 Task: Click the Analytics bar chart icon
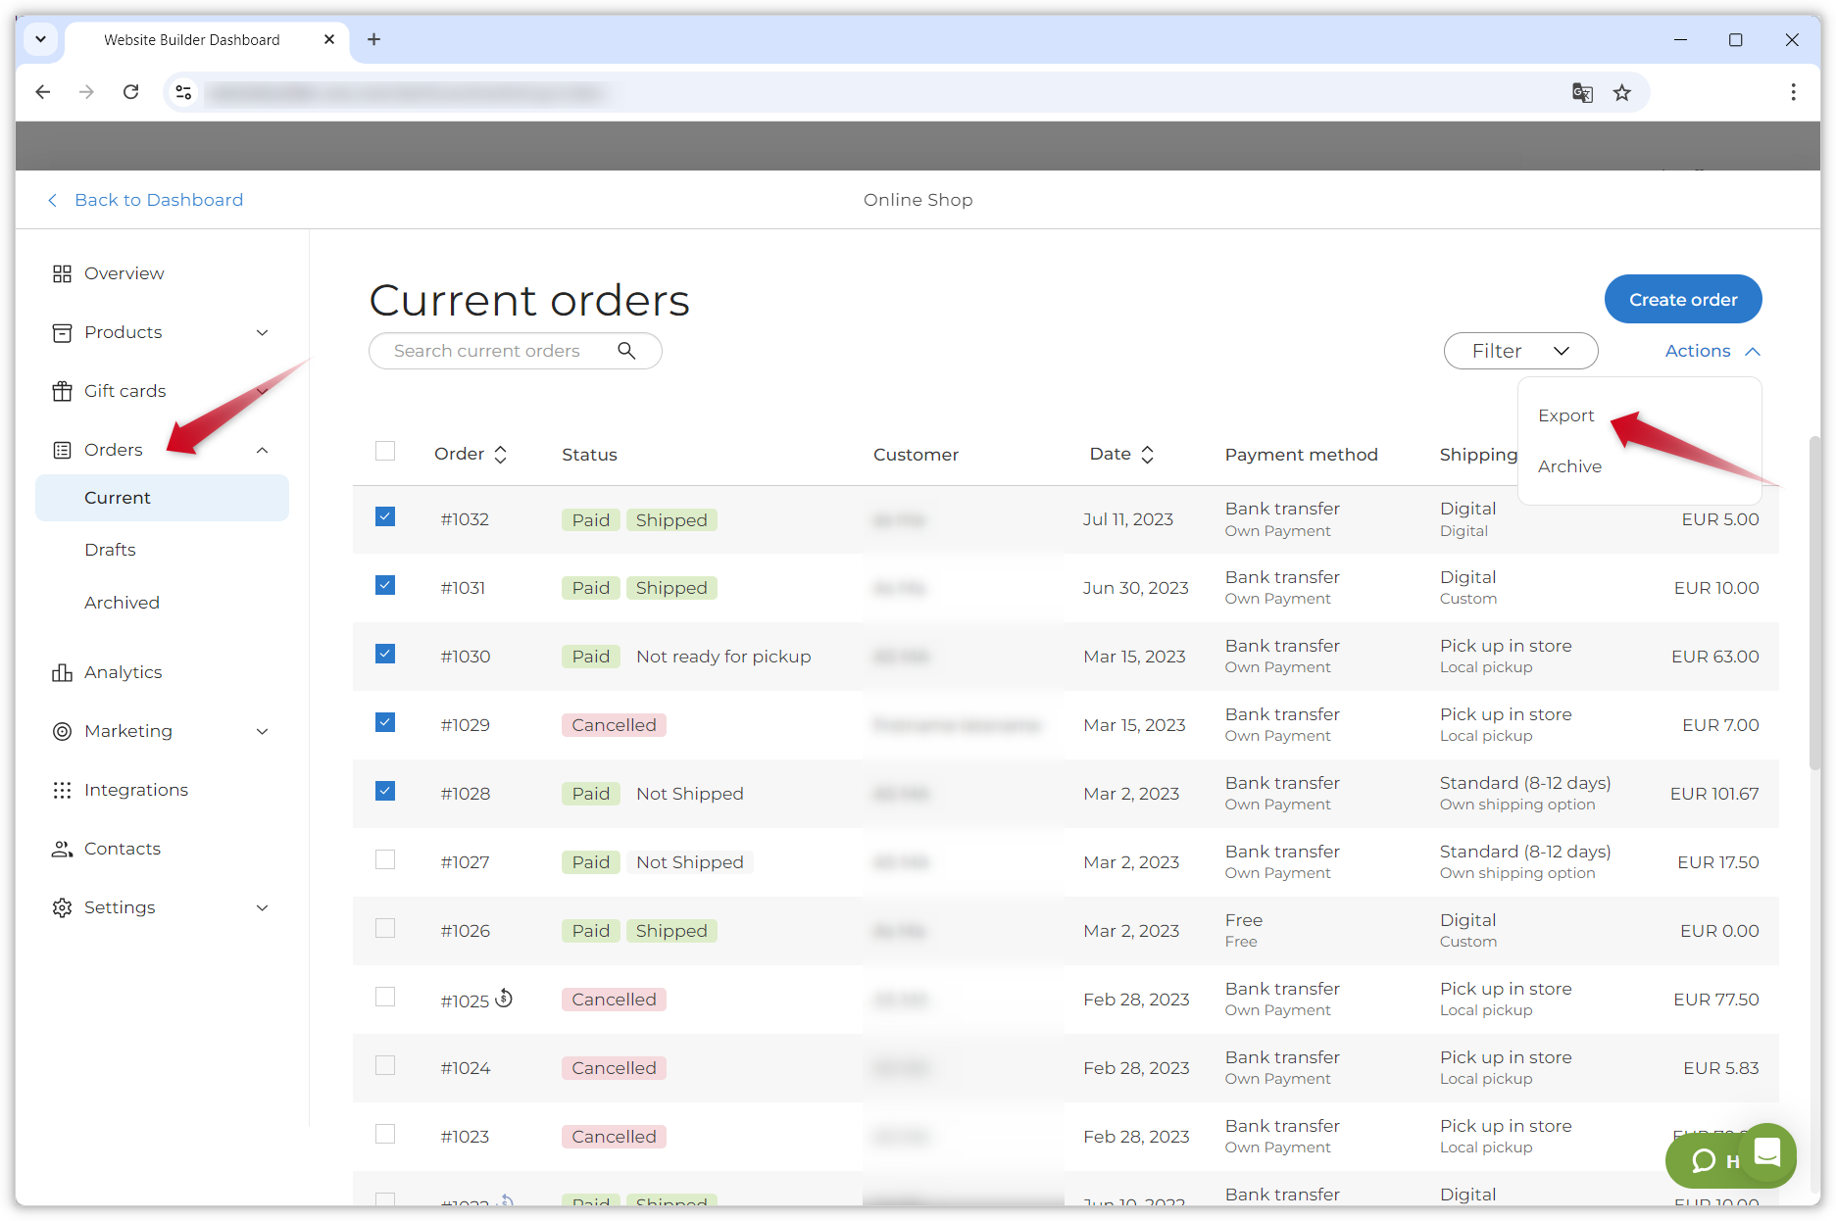click(62, 672)
